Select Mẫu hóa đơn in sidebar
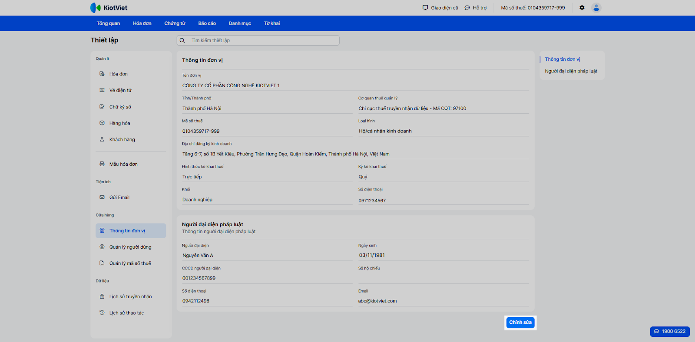 click(x=123, y=164)
